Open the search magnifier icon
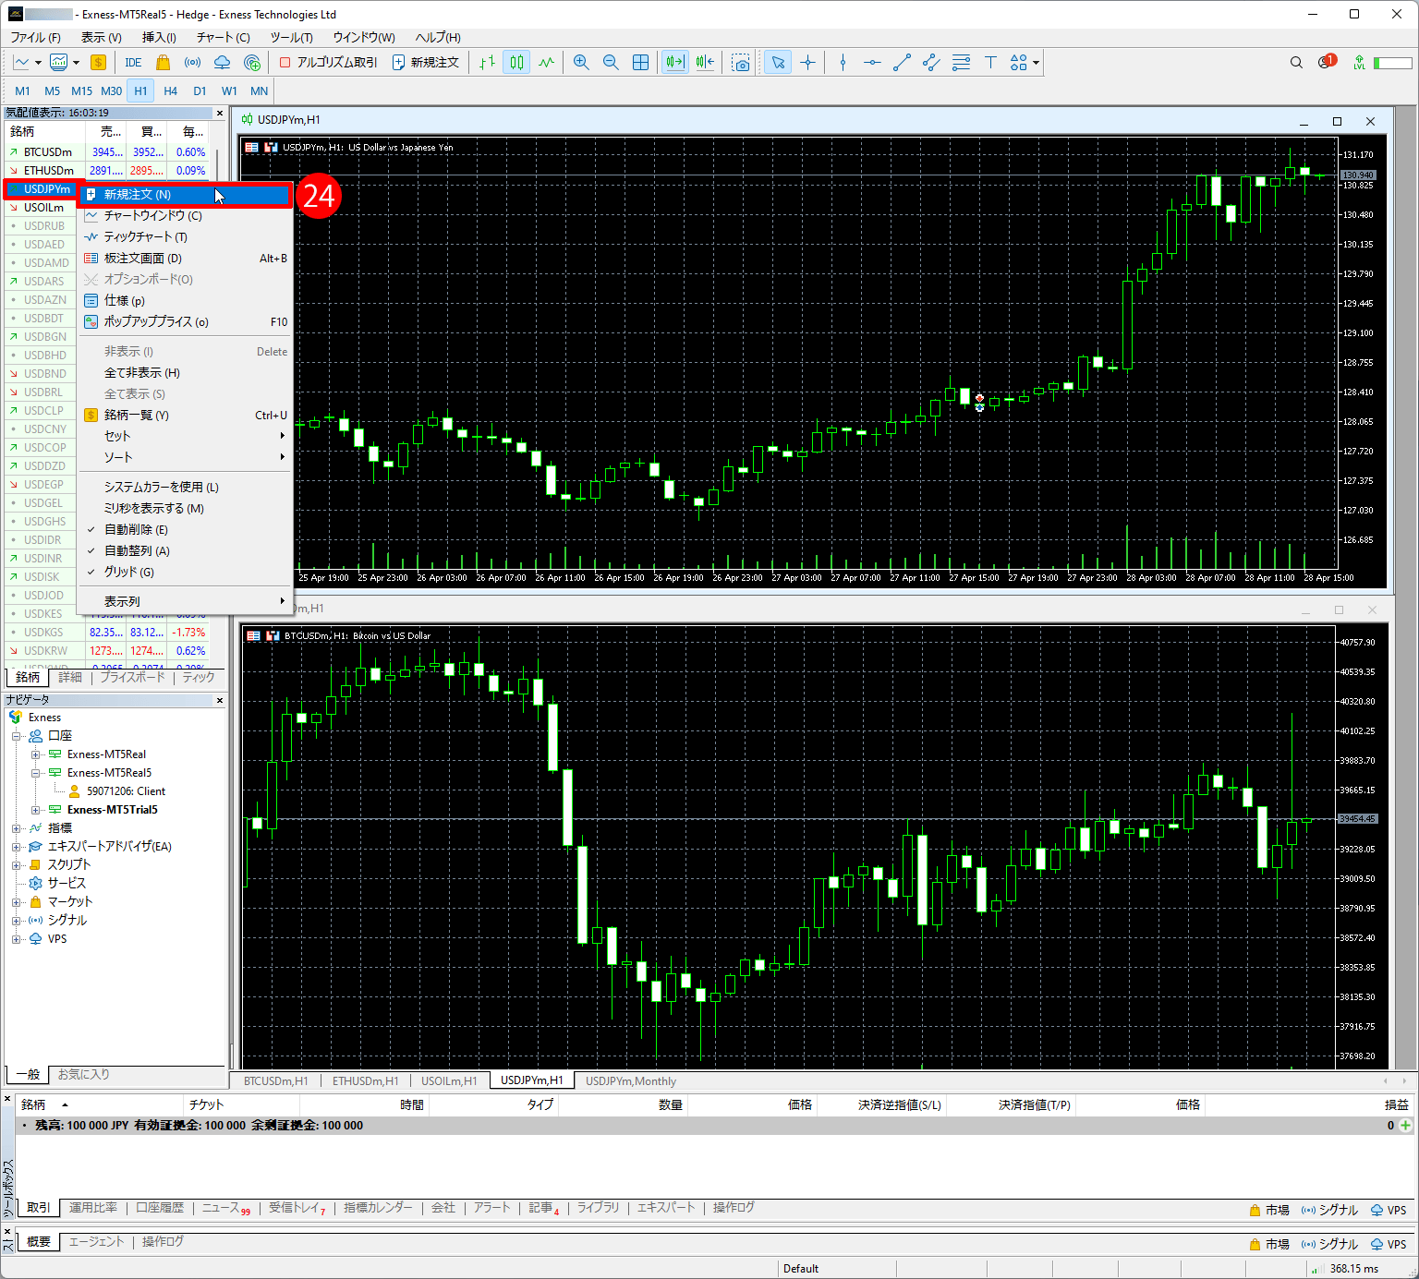Viewport: 1419px width, 1279px height. 1296,63
